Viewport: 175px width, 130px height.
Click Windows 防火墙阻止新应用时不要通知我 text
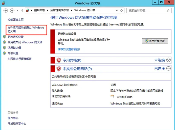[135, 103]
